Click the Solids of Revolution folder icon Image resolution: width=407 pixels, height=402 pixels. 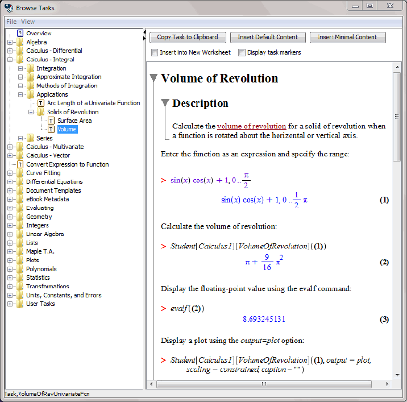[x=41, y=112]
